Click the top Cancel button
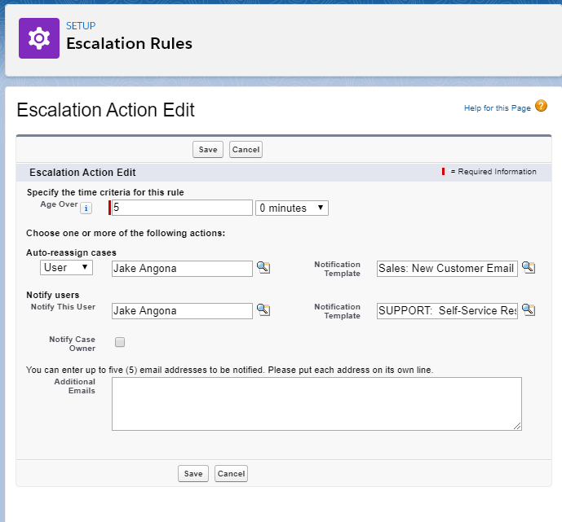Viewport: 562px width, 522px height. [246, 150]
